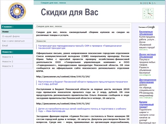166x124 pixels.
Task: Click the penzanews URL ending 19171/29/
Action: pos(63,103)
